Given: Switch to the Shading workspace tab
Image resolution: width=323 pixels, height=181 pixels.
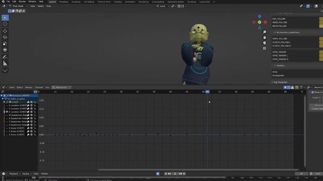Looking at the screenshot, I should click(118, 2).
